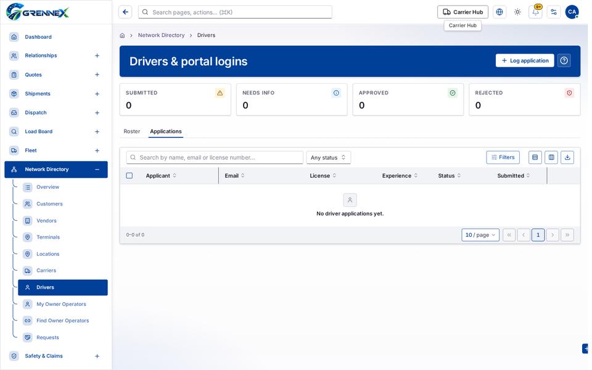Image resolution: width=592 pixels, height=370 pixels.
Task: Click the Grennex logo
Action: (38, 12)
